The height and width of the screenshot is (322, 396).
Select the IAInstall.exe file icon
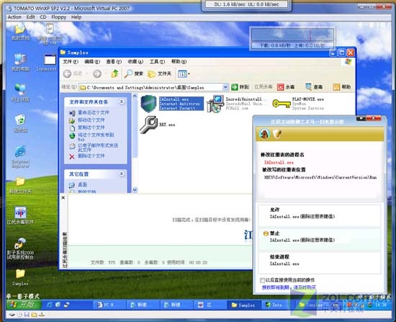pyautogui.click(x=148, y=104)
